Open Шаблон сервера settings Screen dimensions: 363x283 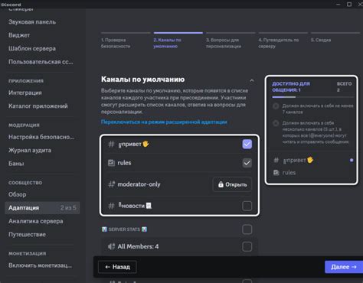click(42, 48)
